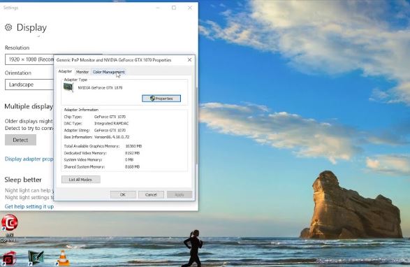Click Adapter String GeForce GTX 1070 value
The image size is (410, 267).
point(110,130)
